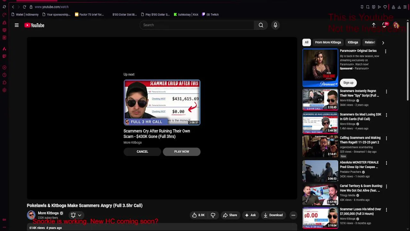
Task: Start voice search with the microphone
Action: [x=275, y=25]
